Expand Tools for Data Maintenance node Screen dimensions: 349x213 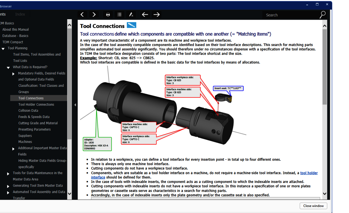click(8, 174)
